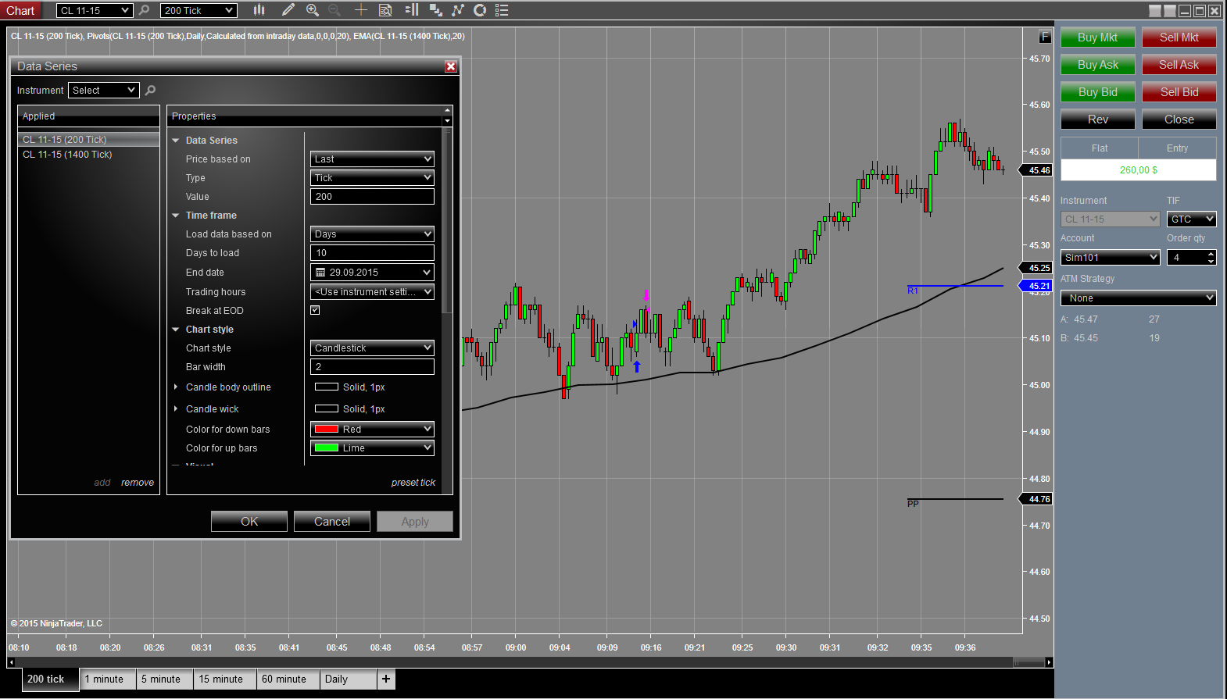Click the Days to load input field
The height and width of the screenshot is (699, 1227).
tap(372, 253)
